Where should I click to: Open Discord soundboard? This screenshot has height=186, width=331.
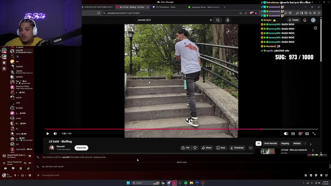click(28, 168)
